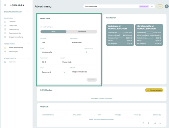Image resolution: width=169 pixels, height=128 pixels.
Task: Click the Ladepunkte sidebar icon
Action: tap(5, 25)
